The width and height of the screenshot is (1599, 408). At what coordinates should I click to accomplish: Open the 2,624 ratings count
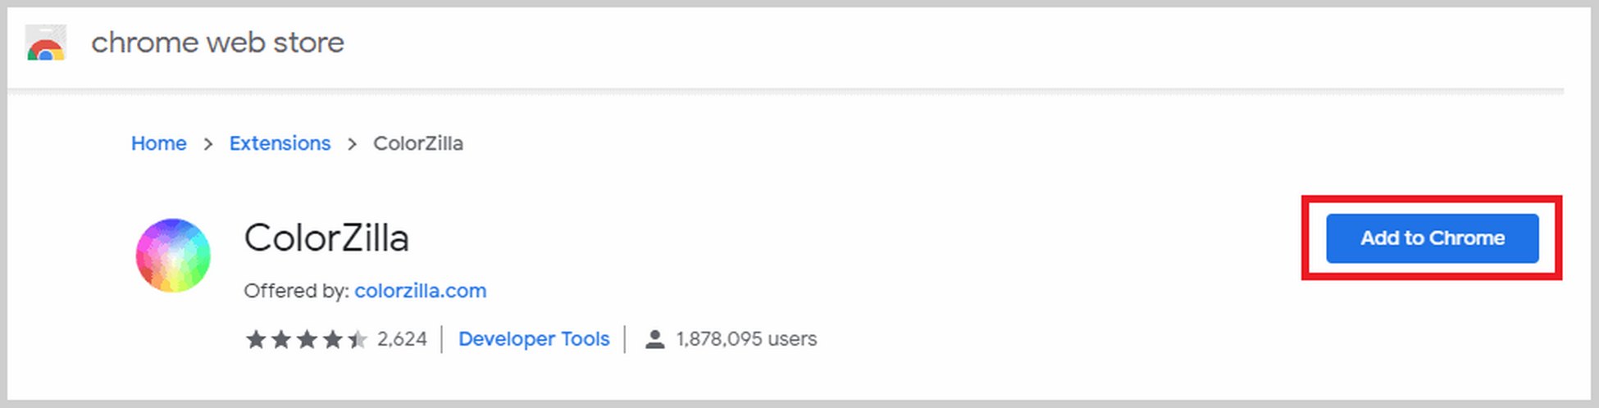pos(402,339)
